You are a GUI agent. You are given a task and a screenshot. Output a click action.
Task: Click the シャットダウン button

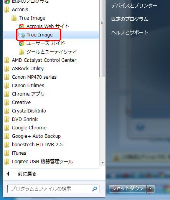127,188
